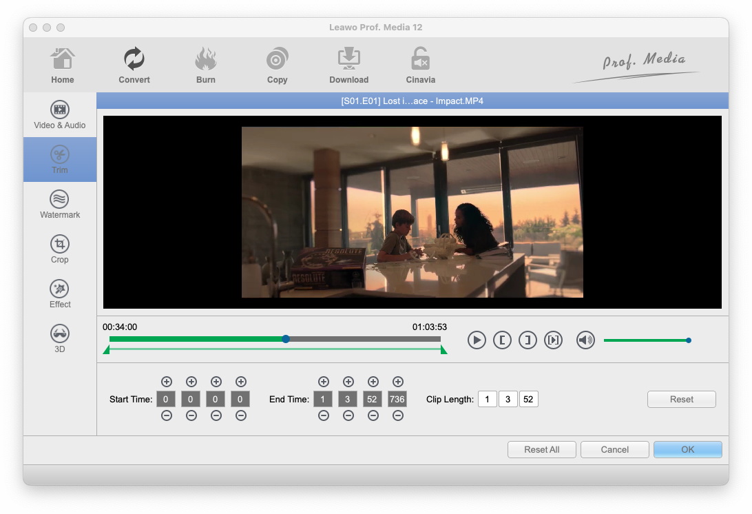
Task: Select the Crop tool in sidebar
Action: pos(60,249)
